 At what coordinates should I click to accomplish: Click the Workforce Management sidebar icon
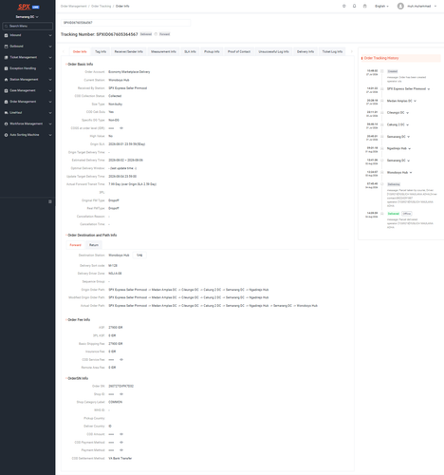[6, 123]
